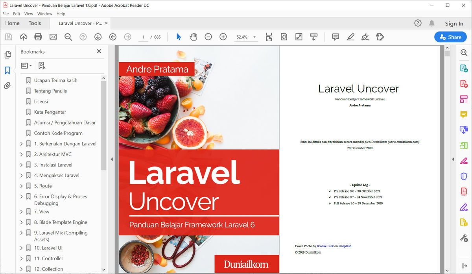
Task: Show the Attachments paperclip panel
Action: coord(7,86)
